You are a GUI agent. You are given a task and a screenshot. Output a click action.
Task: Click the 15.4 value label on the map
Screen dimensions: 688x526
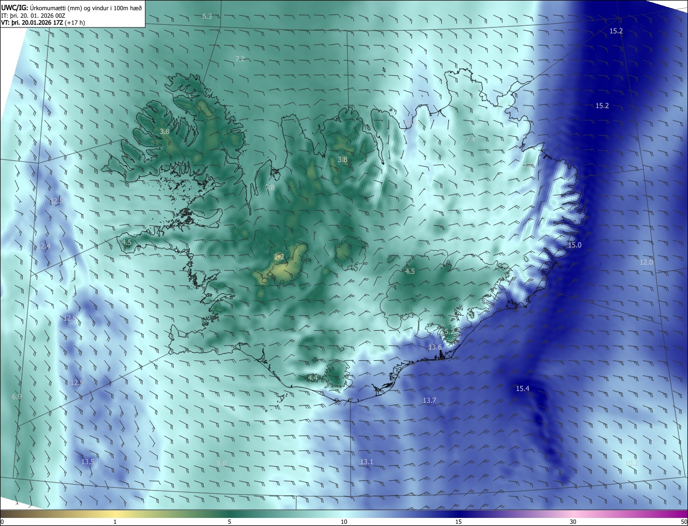522,388
